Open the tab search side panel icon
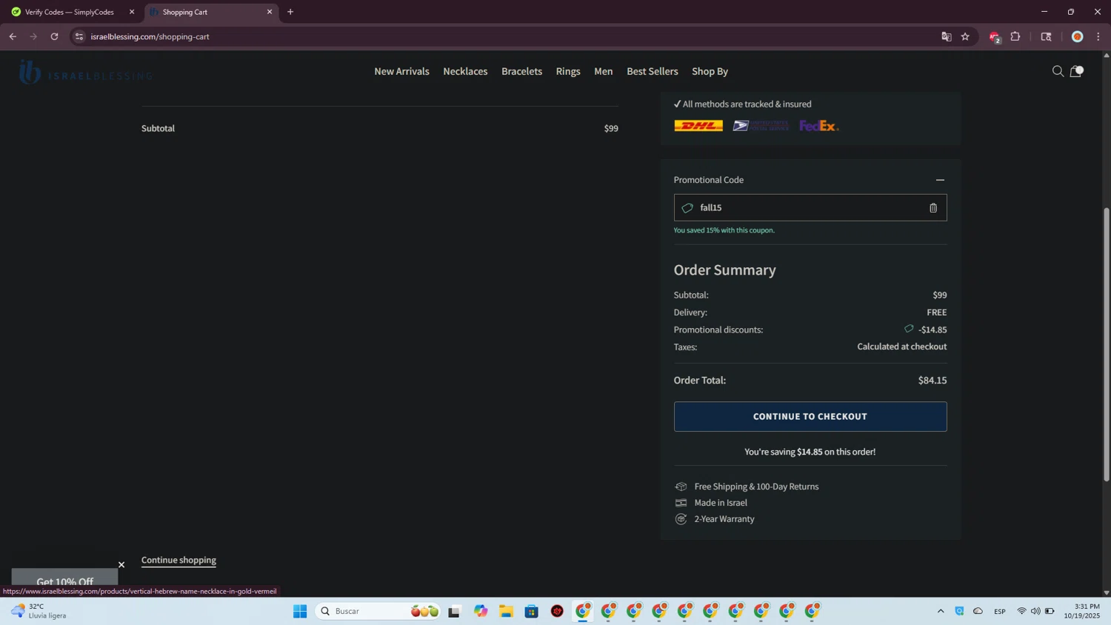This screenshot has width=1111, height=625. [x=1046, y=36]
